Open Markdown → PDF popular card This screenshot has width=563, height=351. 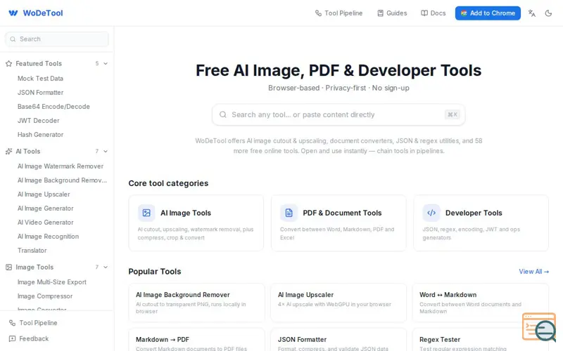pyautogui.click(x=196, y=340)
